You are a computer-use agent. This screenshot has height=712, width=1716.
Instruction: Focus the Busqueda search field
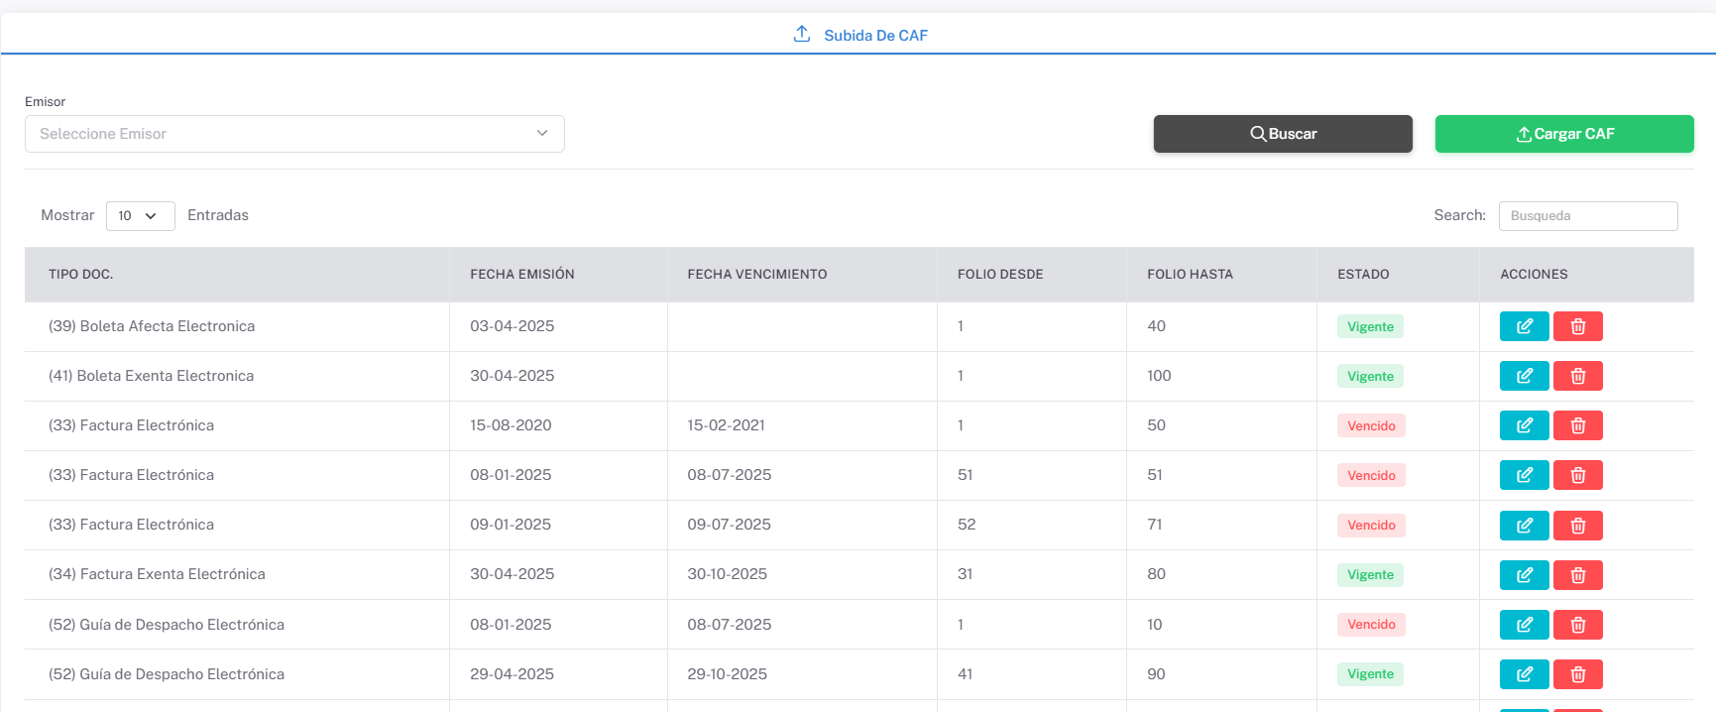tap(1587, 216)
